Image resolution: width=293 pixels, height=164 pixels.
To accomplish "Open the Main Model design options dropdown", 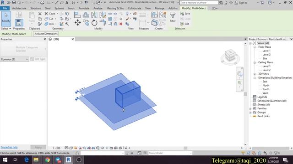I will point(170,153).
